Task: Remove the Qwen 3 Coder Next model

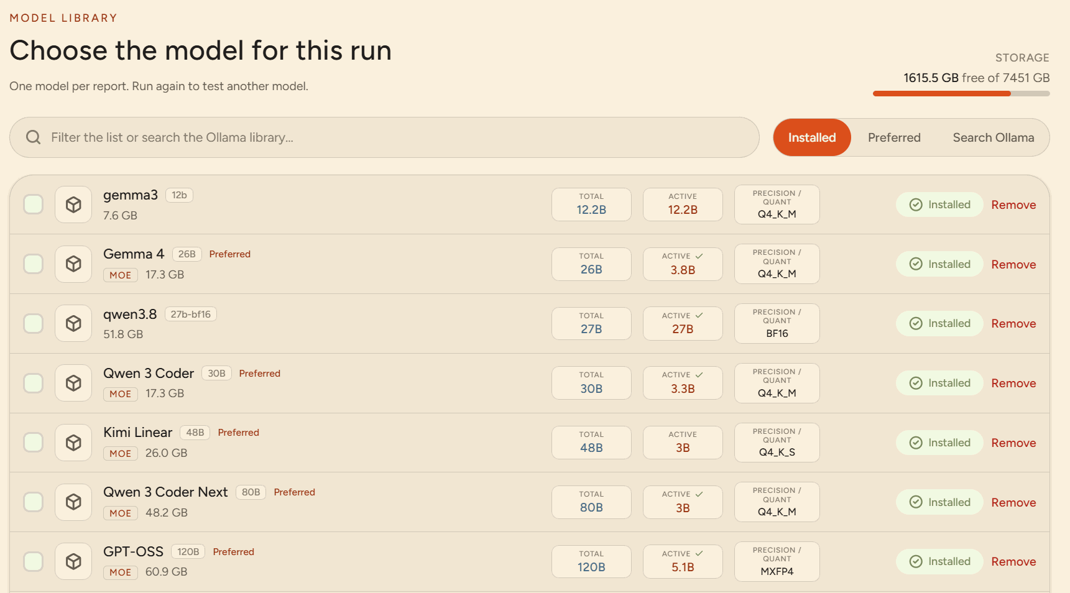Action: pyautogui.click(x=1013, y=502)
